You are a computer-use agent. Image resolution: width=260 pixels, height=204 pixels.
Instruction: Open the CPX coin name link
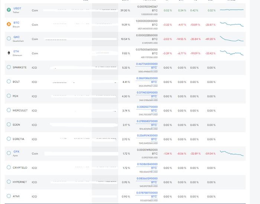16,151
